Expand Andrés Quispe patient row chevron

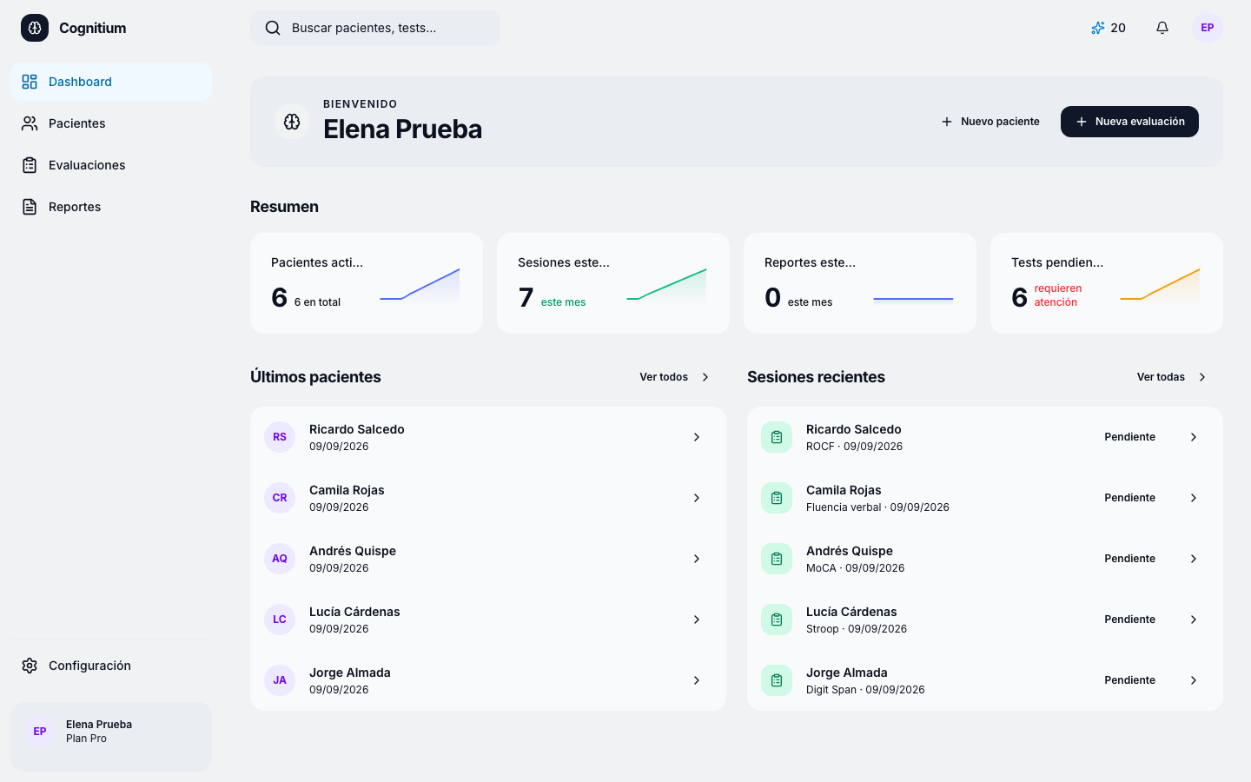(697, 559)
